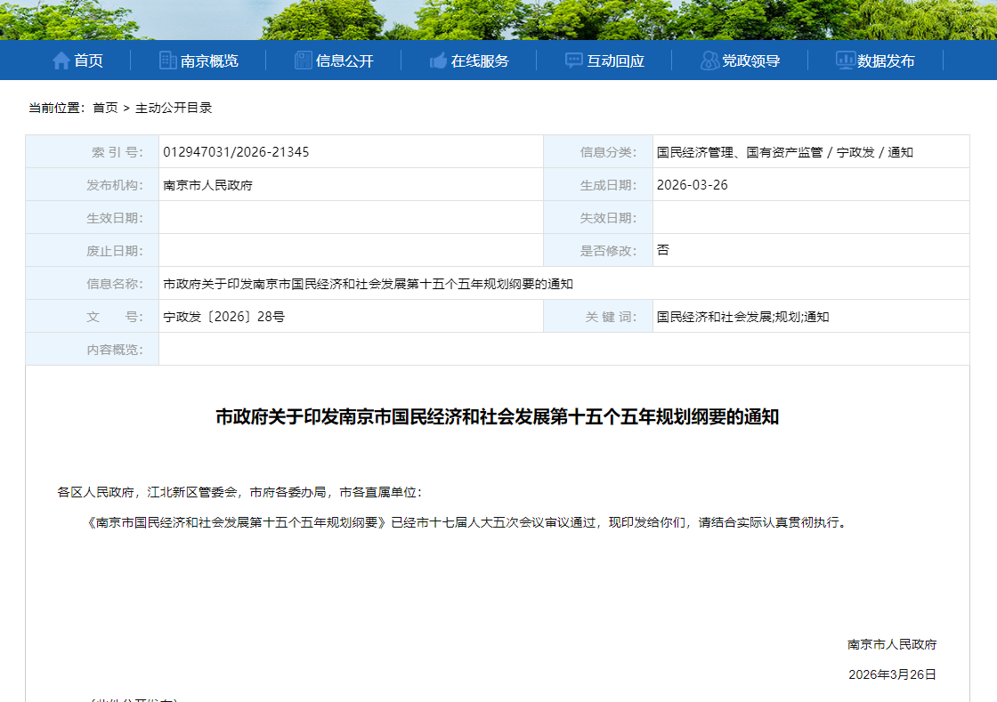
Task: Click the people icon beside 党政领导
Action: coord(709,61)
